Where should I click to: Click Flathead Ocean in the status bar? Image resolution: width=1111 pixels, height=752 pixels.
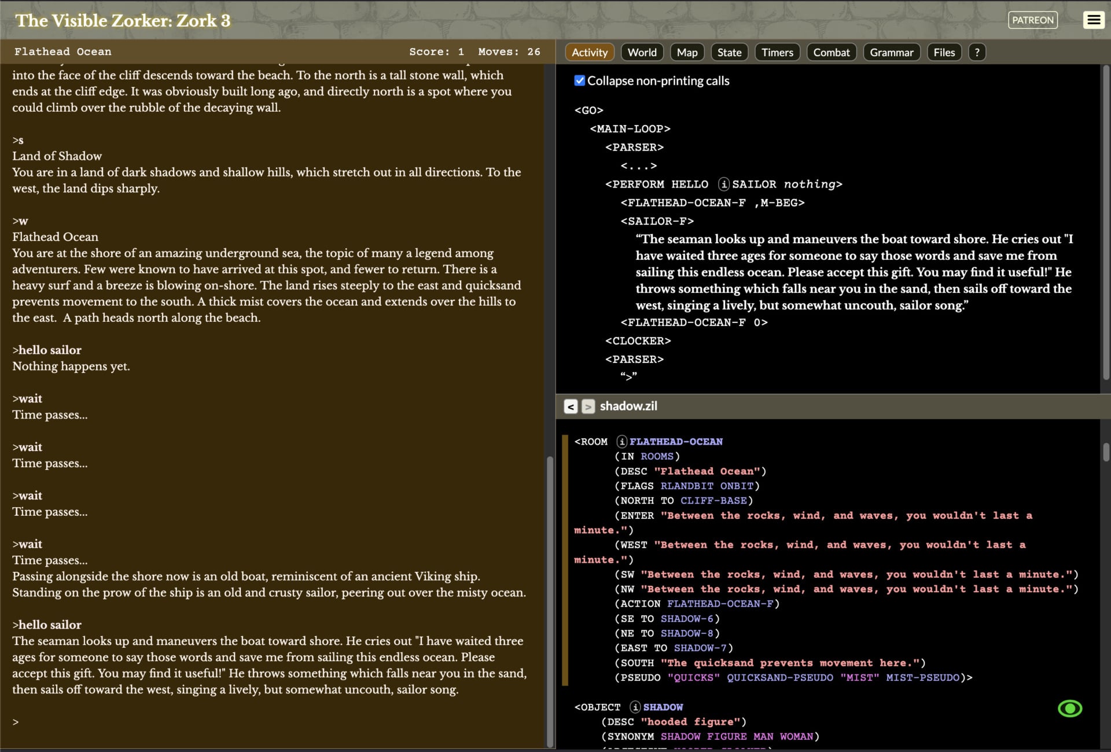point(63,52)
